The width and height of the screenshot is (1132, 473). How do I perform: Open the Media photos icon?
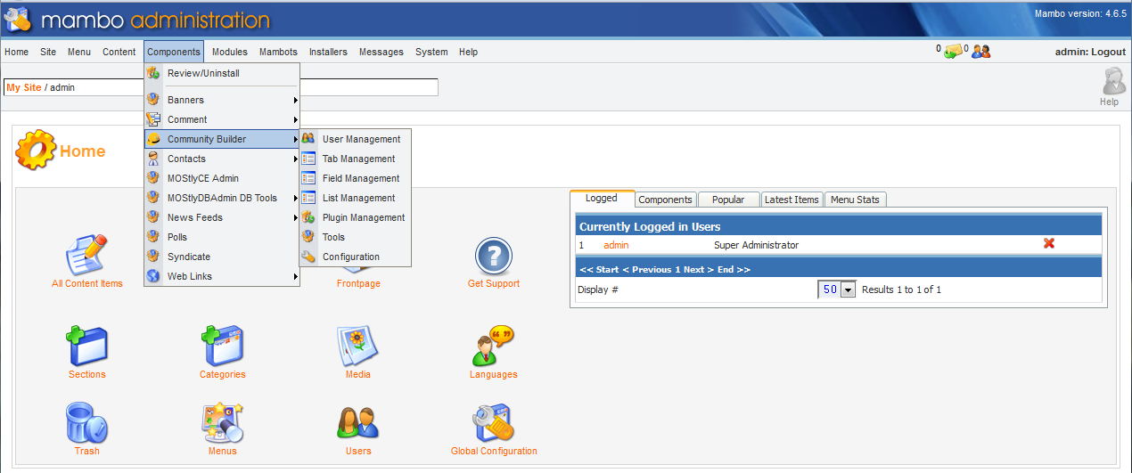tap(357, 346)
